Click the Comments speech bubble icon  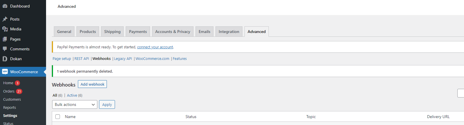5,49
